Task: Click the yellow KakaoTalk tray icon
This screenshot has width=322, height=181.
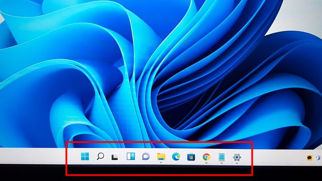Action: 309,158
